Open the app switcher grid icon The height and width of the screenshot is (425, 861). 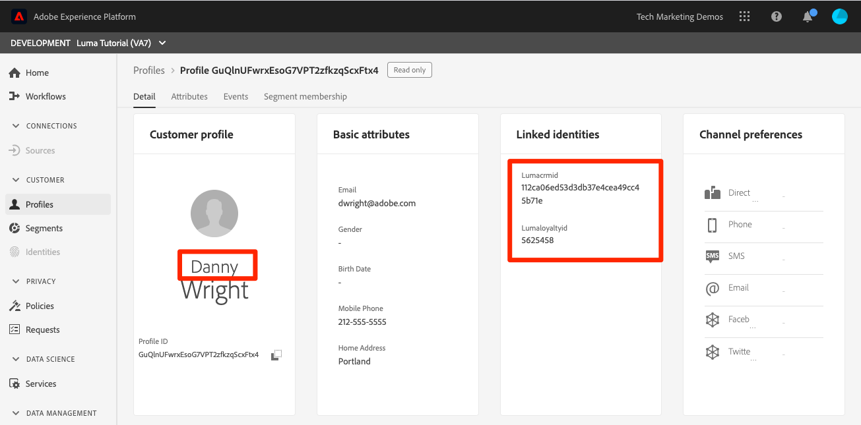click(x=745, y=16)
